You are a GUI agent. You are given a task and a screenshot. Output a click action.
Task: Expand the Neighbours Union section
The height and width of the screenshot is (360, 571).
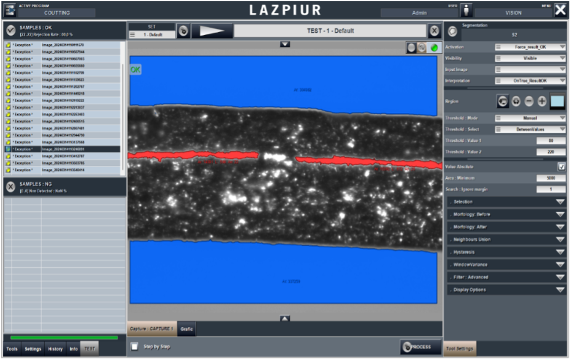(506, 240)
